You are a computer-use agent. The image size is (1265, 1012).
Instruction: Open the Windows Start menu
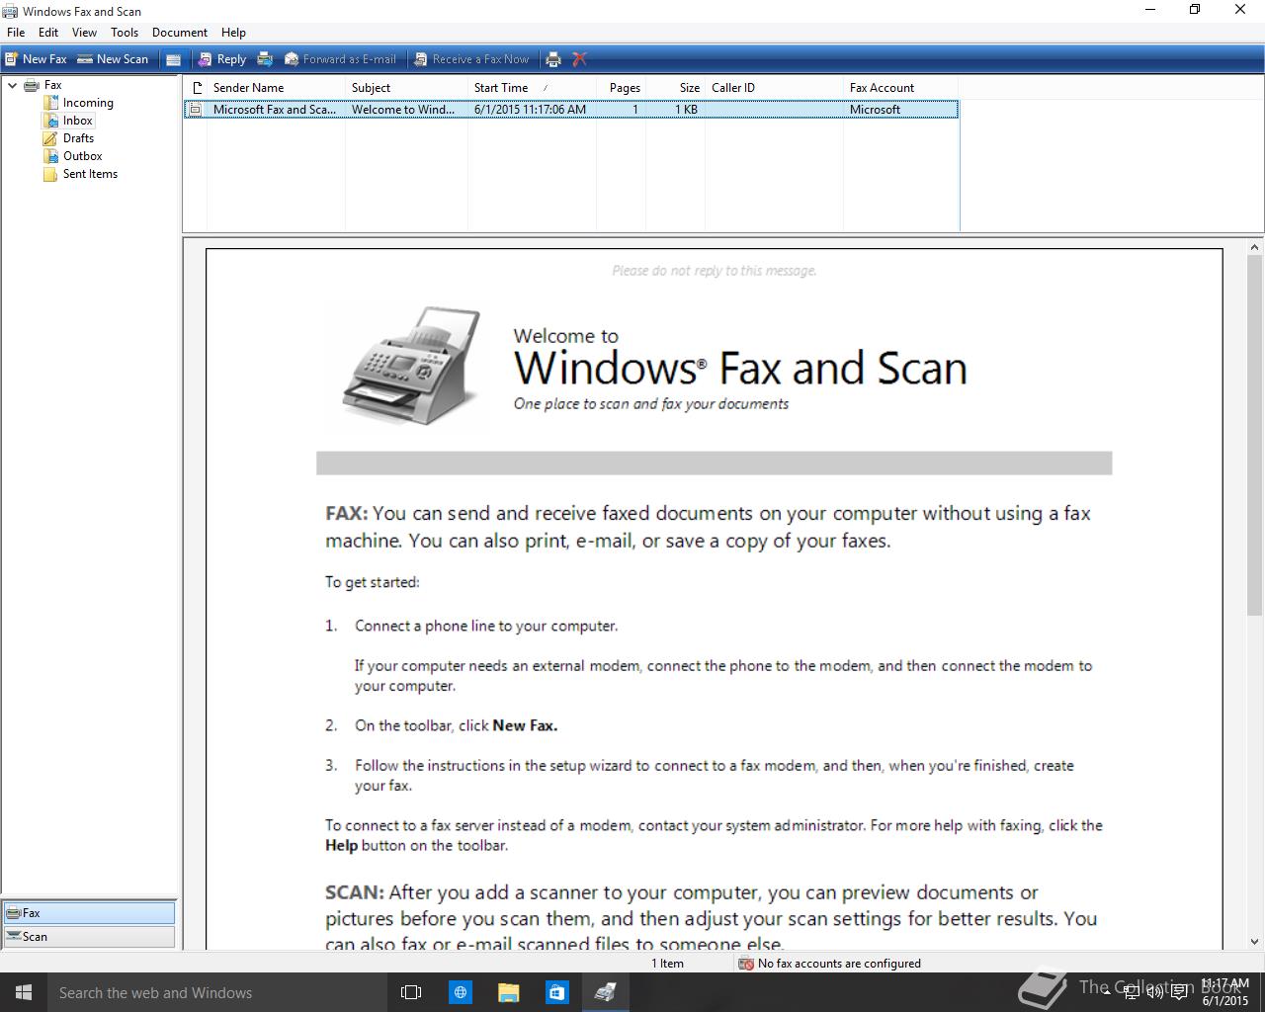click(x=24, y=992)
